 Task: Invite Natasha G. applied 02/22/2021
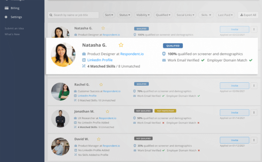[x=234, y=29]
